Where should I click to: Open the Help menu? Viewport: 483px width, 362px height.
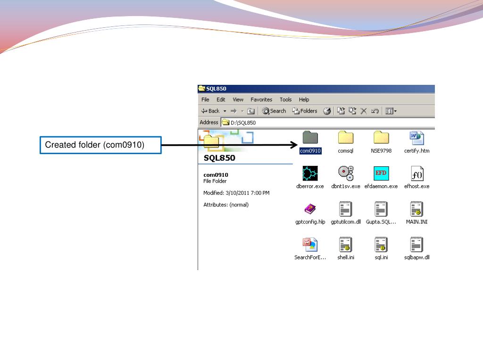[304, 99]
